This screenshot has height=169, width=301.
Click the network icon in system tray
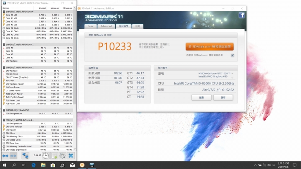coord(265,165)
